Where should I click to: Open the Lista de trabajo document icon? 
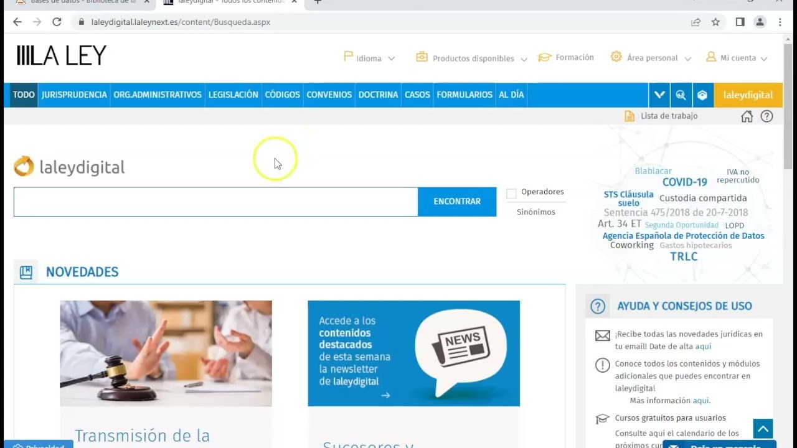[630, 116]
